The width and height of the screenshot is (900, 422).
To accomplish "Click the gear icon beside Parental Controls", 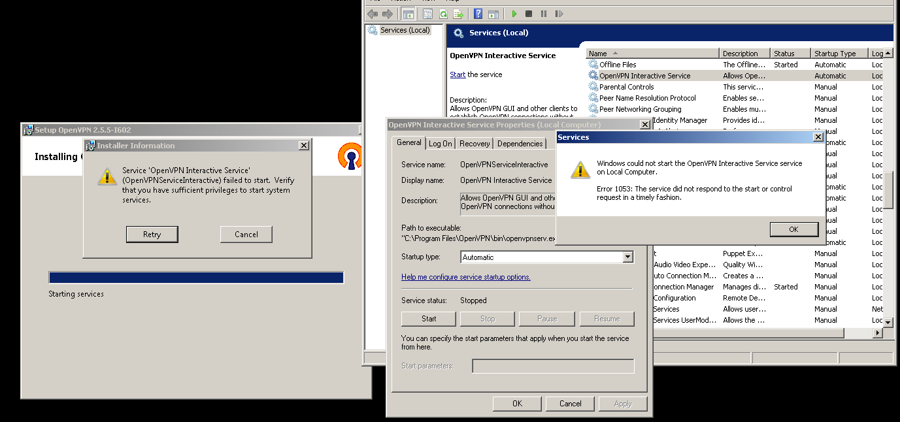I will click(x=593, y=87).
